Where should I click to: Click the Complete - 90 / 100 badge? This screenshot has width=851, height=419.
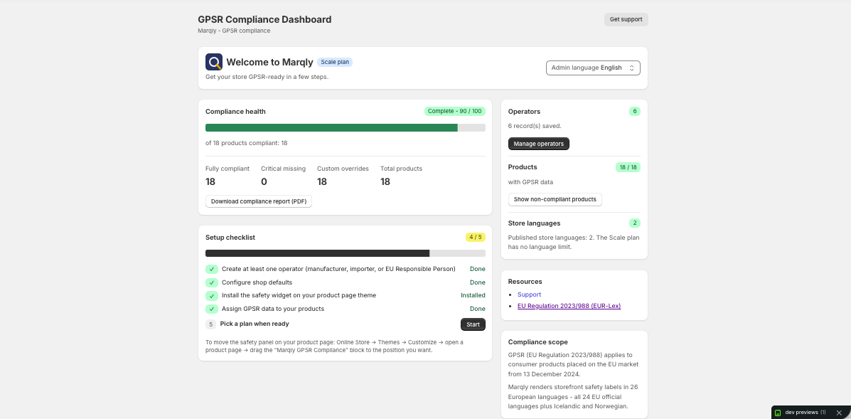pyautogui.click(x=455, y=111)
